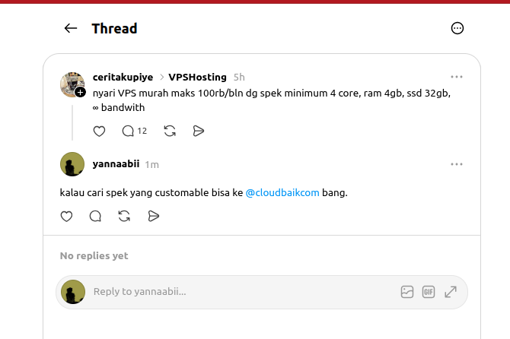Follow ceritakupiye with the plus badge on avatar
Viewport: 510px width, 339px height.
click(80, 92)
